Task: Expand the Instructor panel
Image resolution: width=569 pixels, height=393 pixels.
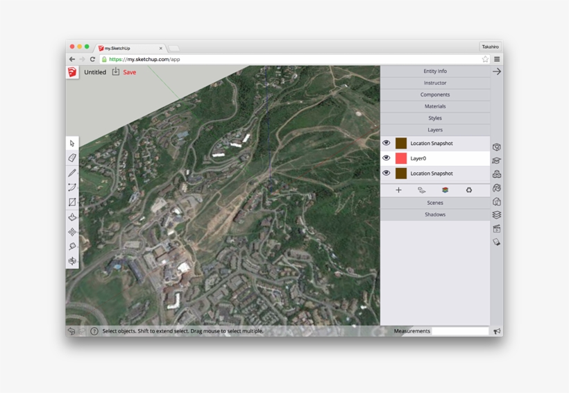Action: pyautogui.click(x=435, y=83)
